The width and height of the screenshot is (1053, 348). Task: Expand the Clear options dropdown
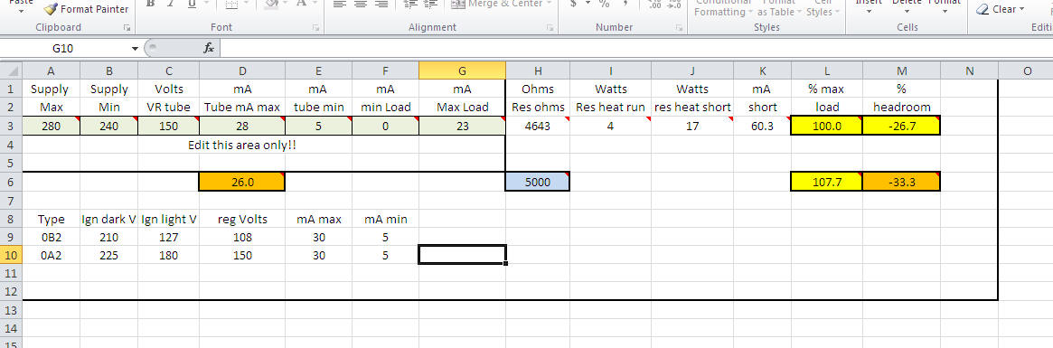point(1022,9)
